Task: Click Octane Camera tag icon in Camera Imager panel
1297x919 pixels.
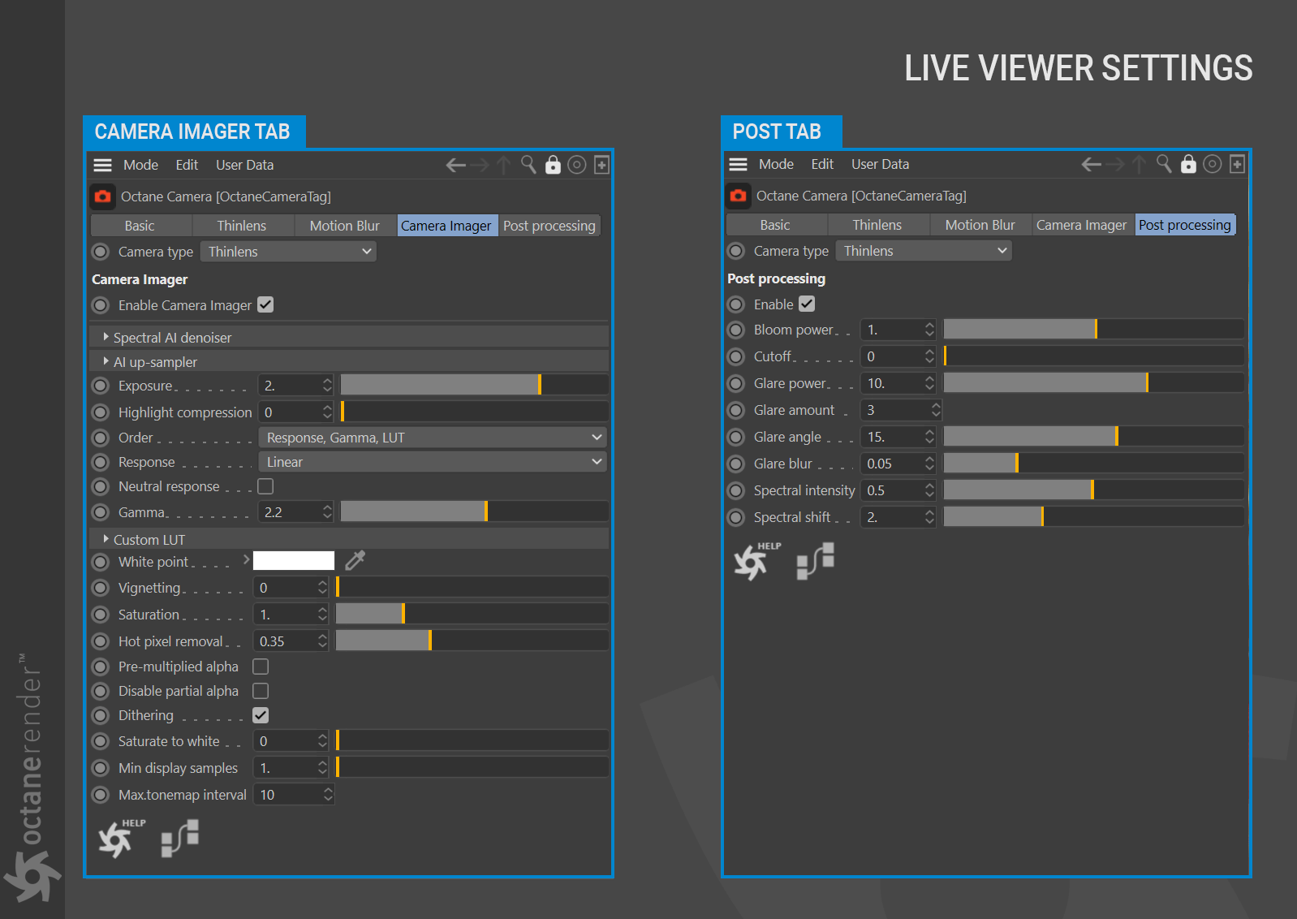Action: click(102, 196)
